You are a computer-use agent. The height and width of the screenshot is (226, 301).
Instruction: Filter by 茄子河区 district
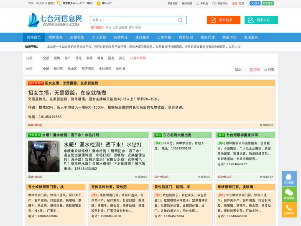[x=88, y=69]
